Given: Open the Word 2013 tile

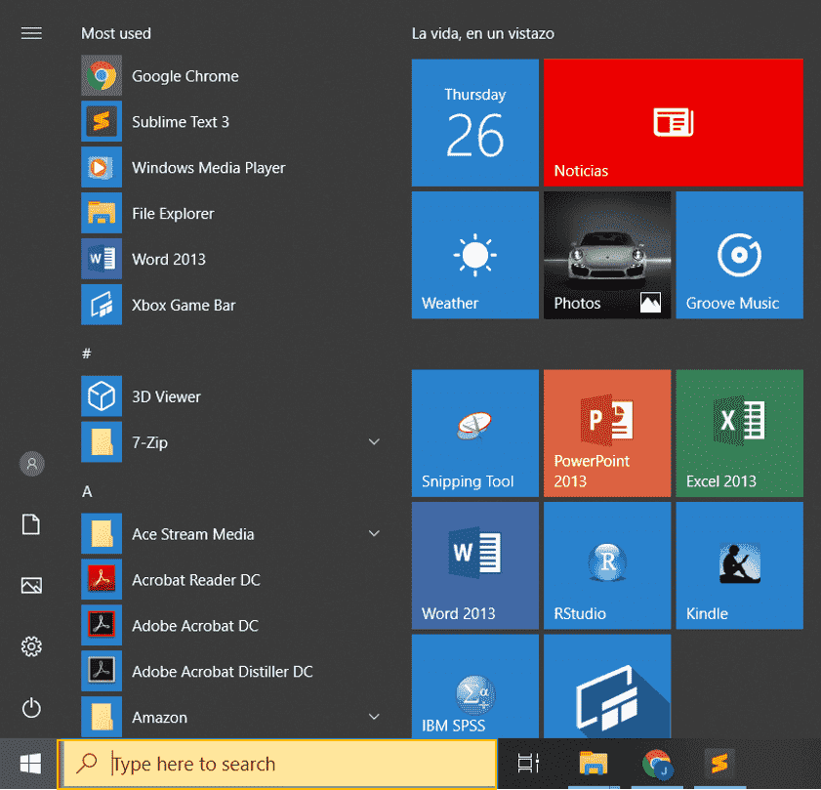Looking at the screenshot, I should 474,565.
